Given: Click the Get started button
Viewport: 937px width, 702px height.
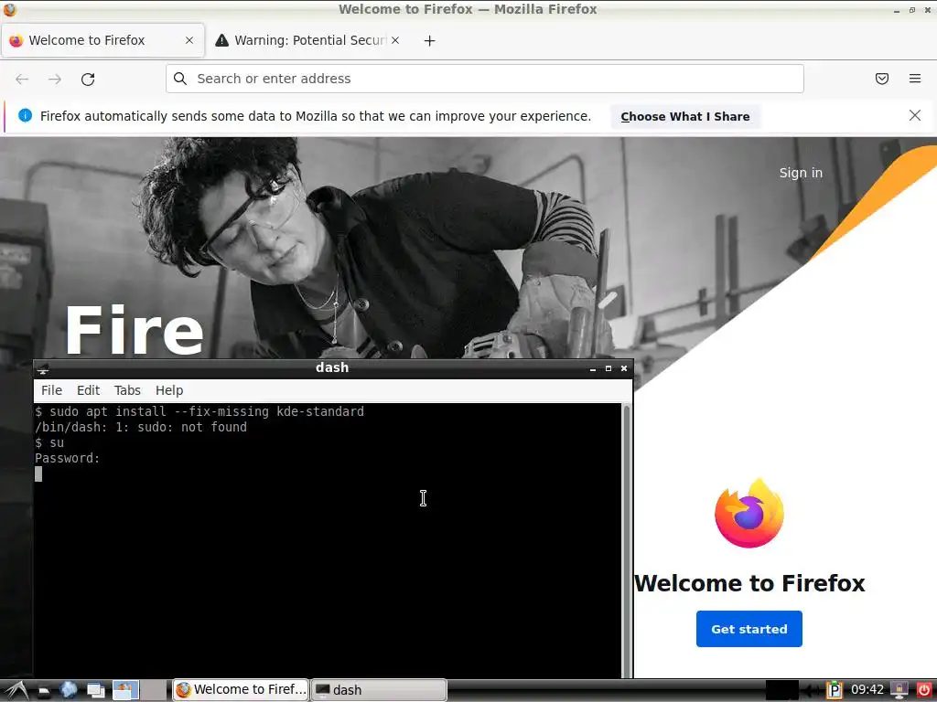Looking at the screenshot, I should (x=749, y=629).
